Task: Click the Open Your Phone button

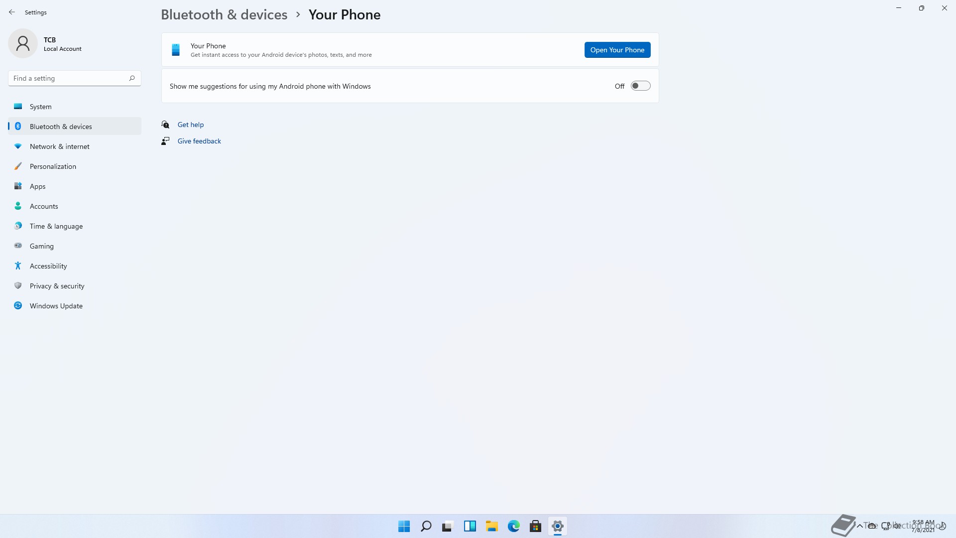Action: (617, 50)
